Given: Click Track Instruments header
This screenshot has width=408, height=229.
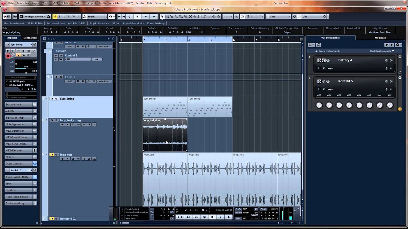Looking at the screenshot, I should click(x=328, y=51).
